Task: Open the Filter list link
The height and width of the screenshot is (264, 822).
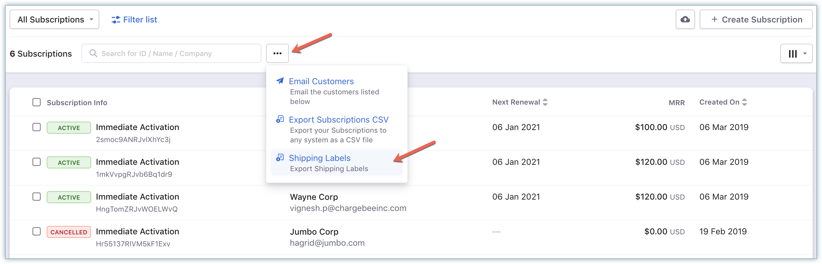Action: tap(140, 20)
